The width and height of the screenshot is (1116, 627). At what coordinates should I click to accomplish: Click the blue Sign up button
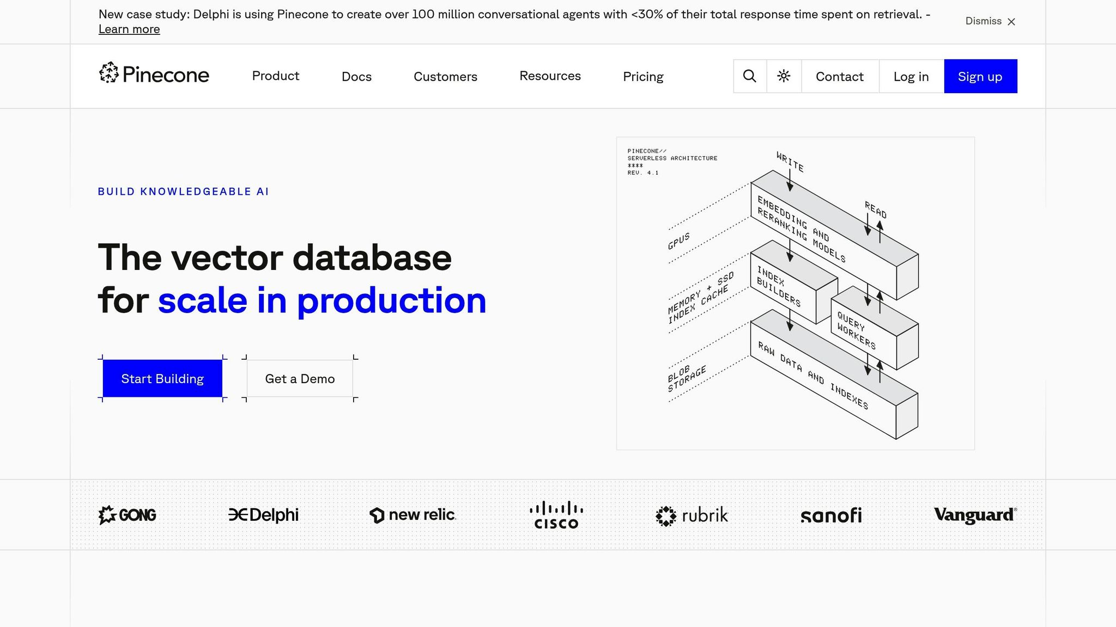pyautogui.click(x=980, y=76)
